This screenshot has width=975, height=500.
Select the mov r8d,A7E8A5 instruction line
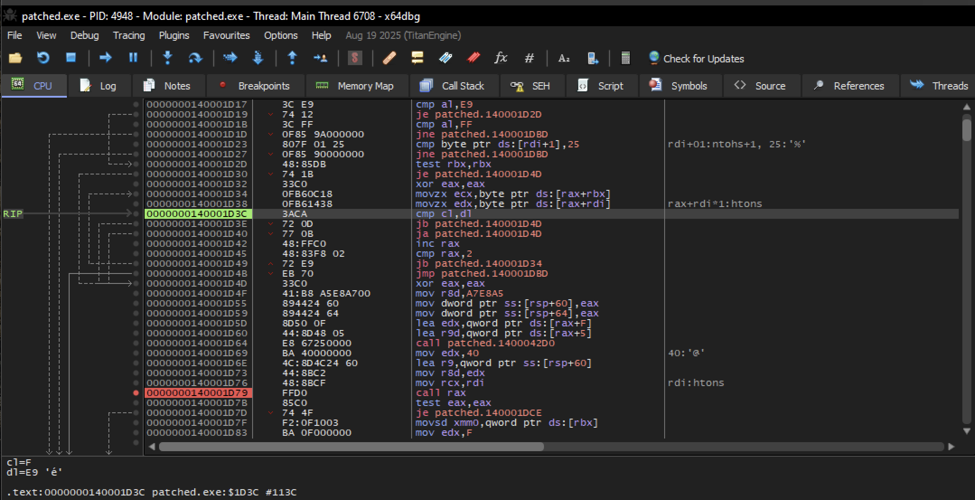459,293
